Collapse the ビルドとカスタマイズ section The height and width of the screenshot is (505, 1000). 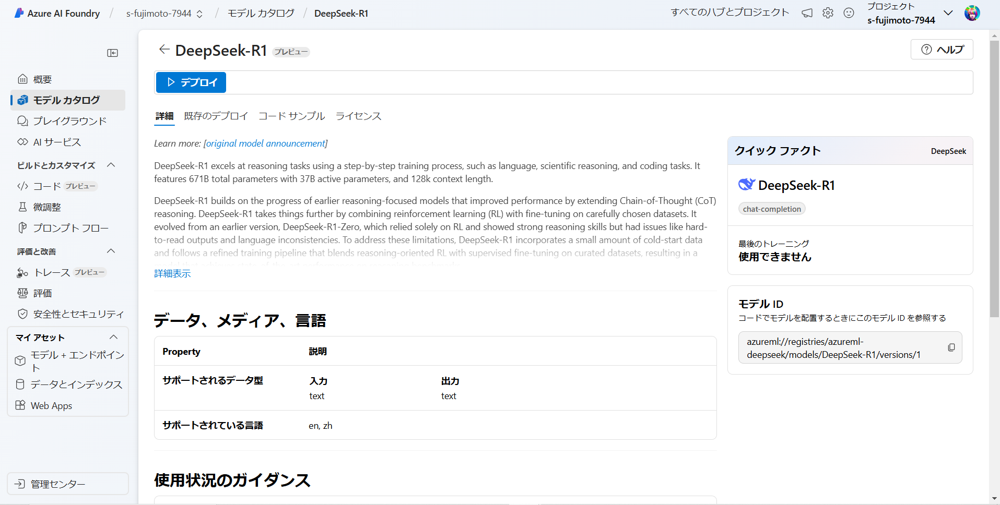point(111,165)
